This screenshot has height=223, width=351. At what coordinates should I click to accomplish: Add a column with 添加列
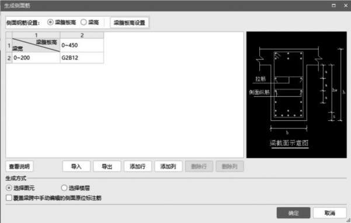pyautogui.click(x=168, y=166)
